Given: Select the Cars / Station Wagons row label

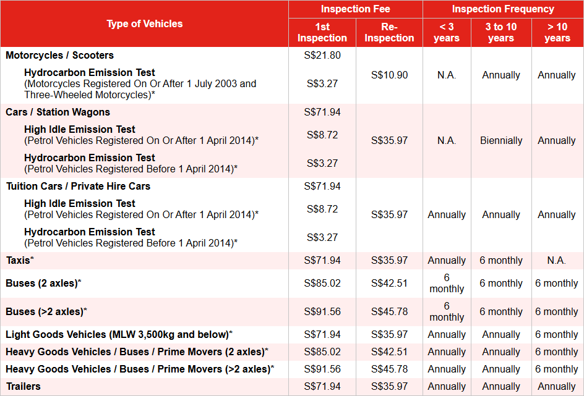Looking at the screenshot, I should tap(58, 112).
